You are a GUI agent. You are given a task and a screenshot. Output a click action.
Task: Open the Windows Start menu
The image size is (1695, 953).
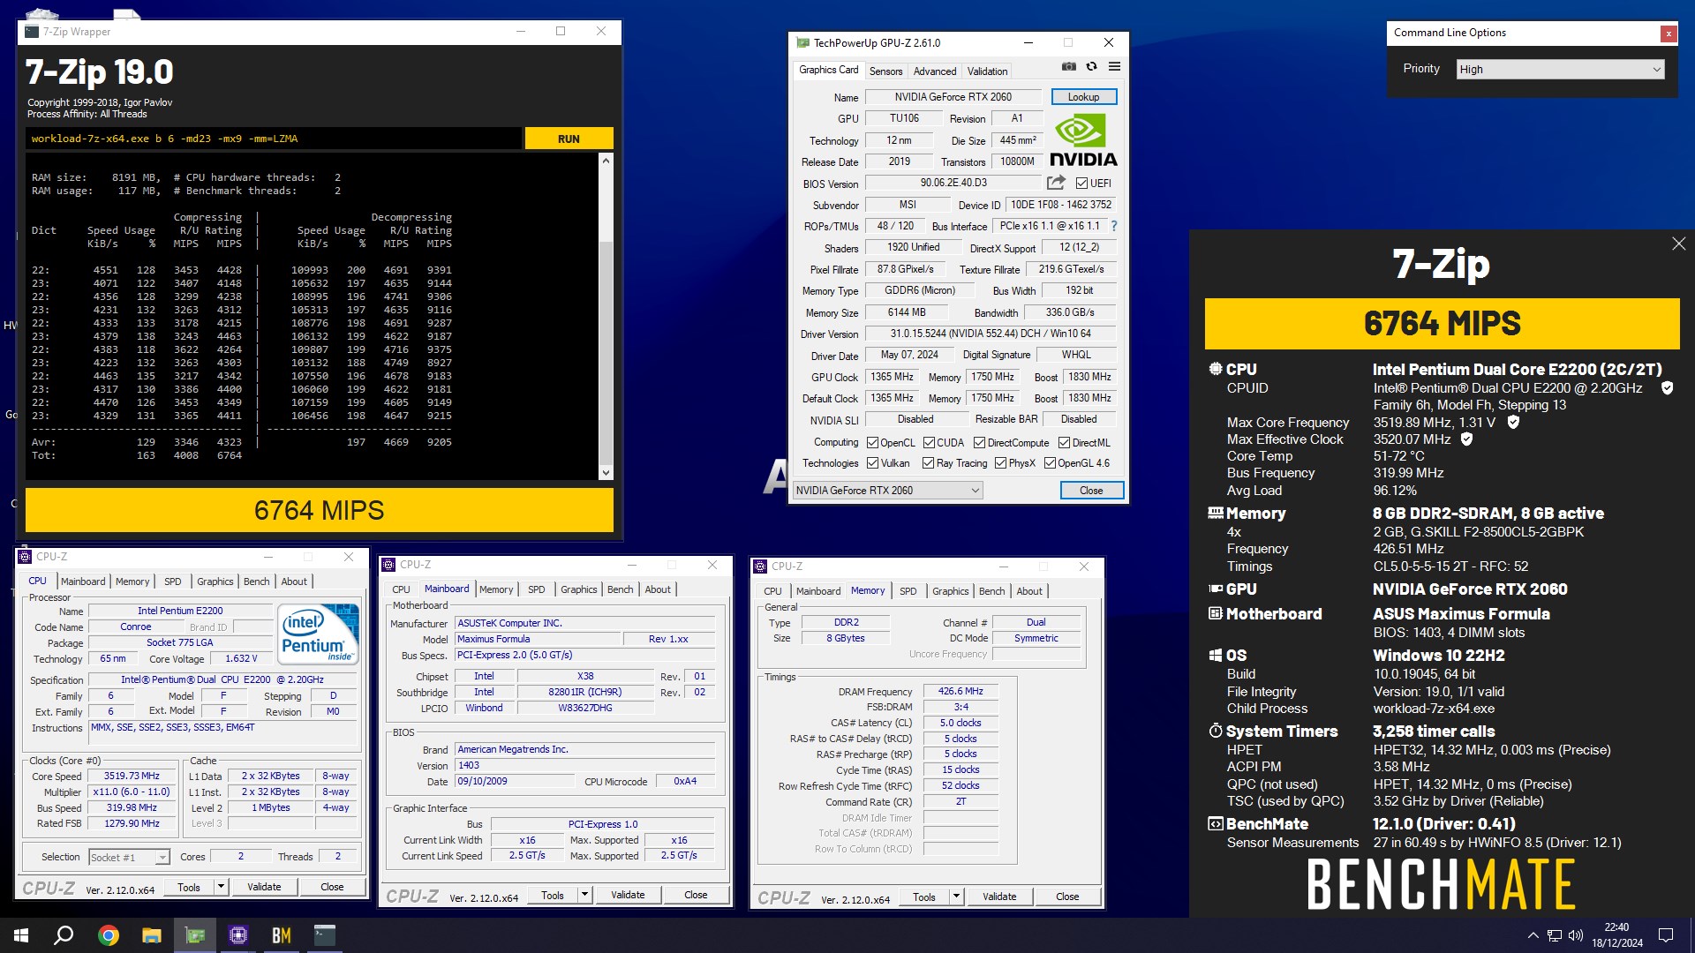tap(21, 935)
